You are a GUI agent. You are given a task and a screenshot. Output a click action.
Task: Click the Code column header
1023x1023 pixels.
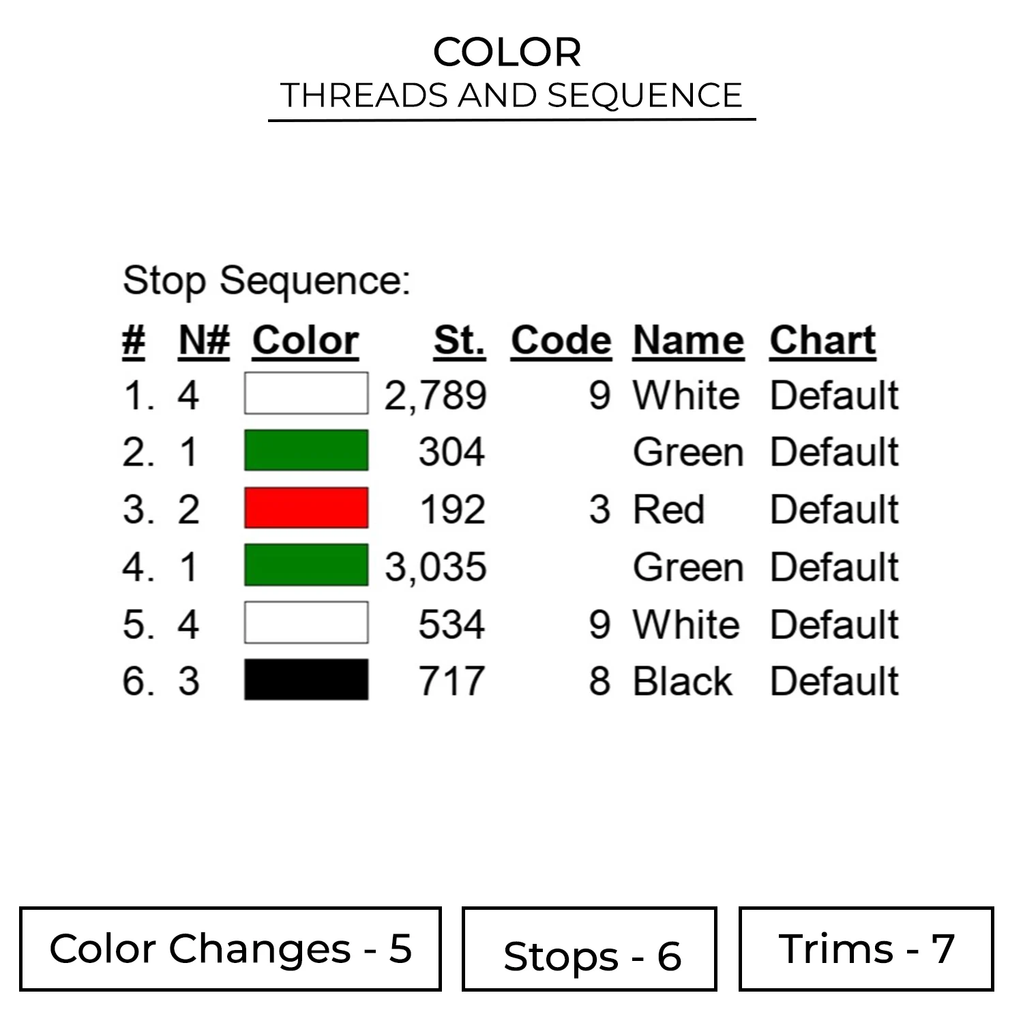[x=561, y=340]
